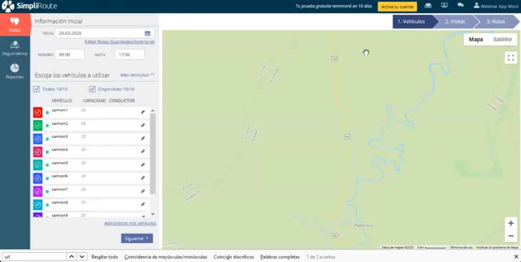Edit camion8 with its pencil icon
The width and height of the screenshot is (521, 262).
[x=143, y=204]
